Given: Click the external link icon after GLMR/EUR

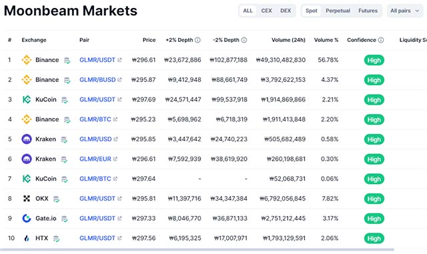Looking at the screenshot, I should pyautogui.click(x=115, y=159).
